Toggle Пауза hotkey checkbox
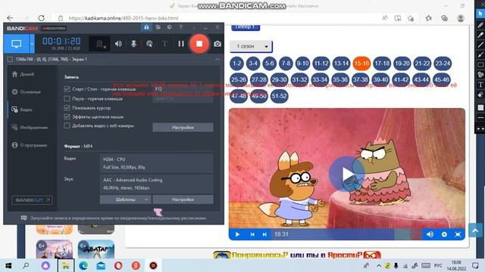The height and width of the screenshot is (272, 485). pos(67,99)
